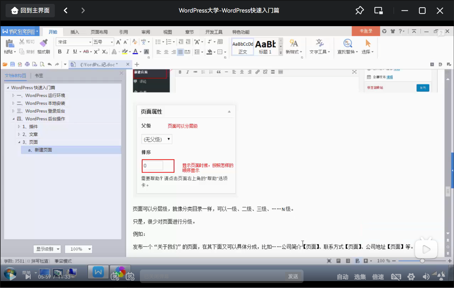Click 回到主界面 button
The width and height of the screenshot is (454, 288).
pos(30,11)
